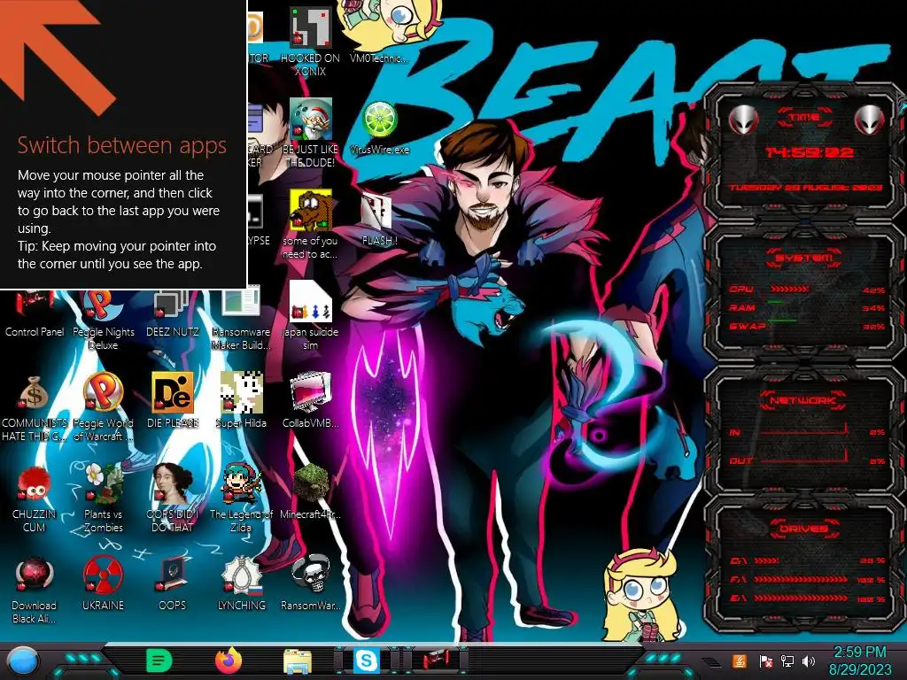
Task: Open the Peggle World of Warcraft shortcut
Action: [x=103, y=393]
